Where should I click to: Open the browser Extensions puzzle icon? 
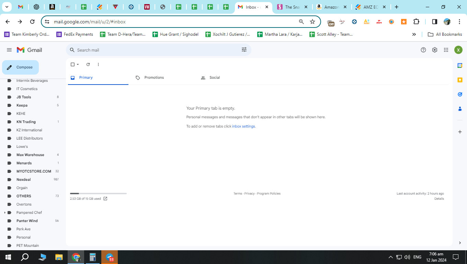(x=416, y=22)
